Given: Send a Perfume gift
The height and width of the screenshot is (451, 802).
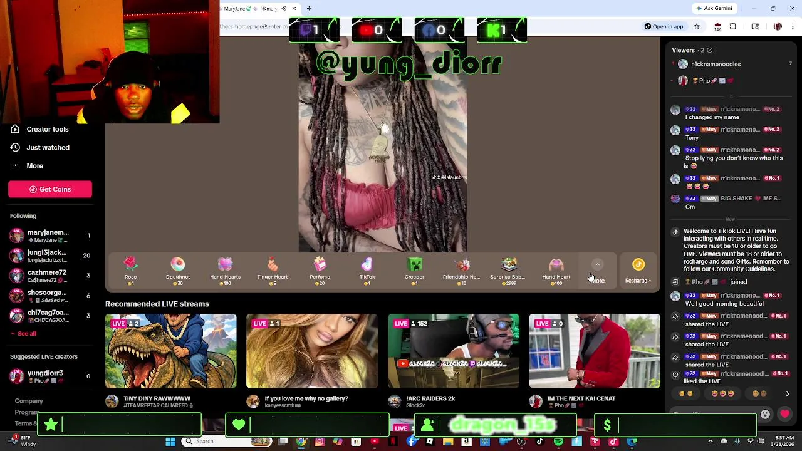Looking at the screenshot, I should click(x=320, y=271).
